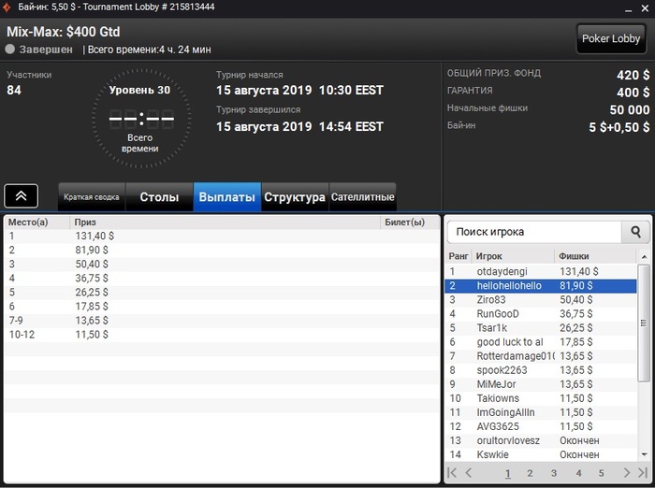Click the Mix-Max: $400 Gtd title
This screenshot has height=488, width=655.
(64, 32)
